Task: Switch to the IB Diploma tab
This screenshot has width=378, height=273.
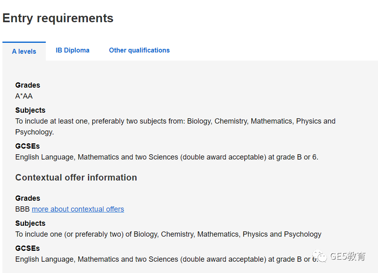Action: pyautogui.click(x=73, y=50)
